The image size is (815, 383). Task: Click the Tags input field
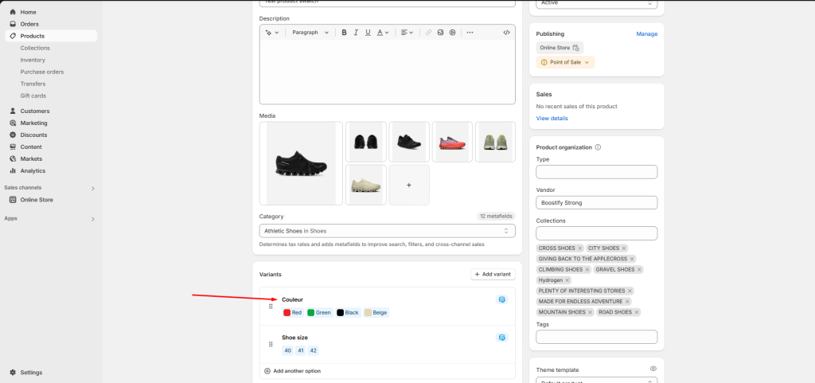click(597, 337)
